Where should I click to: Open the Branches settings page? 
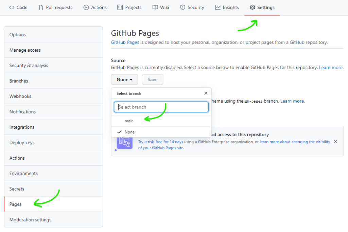pyautogui.click(x=53, y=81)
